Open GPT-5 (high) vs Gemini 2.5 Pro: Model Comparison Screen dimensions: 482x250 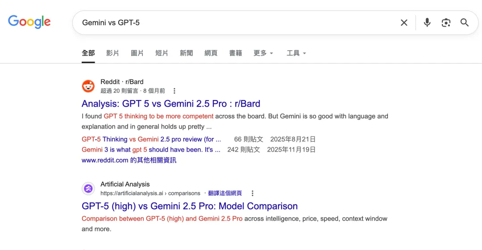190,206
